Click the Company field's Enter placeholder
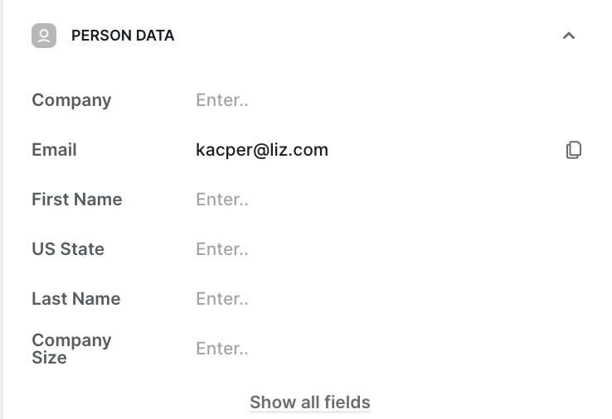Screen dimensions: 612x419 tap(221, 100)
